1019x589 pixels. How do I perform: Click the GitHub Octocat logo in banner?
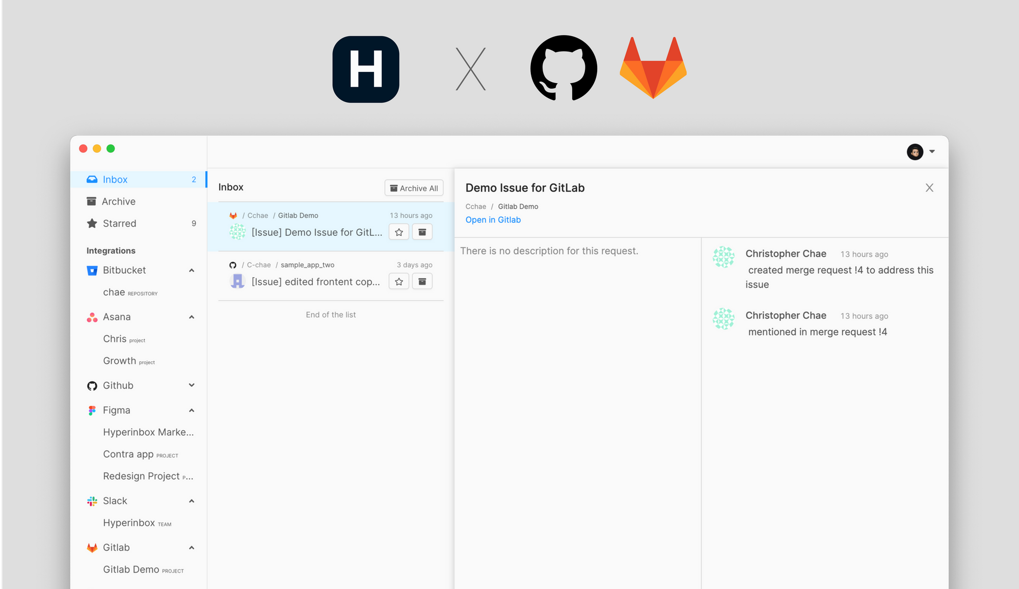(x=564, y=68)
